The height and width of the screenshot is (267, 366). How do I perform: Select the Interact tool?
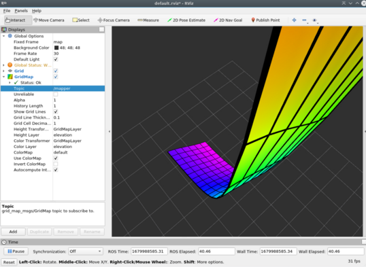coord(18,20)
